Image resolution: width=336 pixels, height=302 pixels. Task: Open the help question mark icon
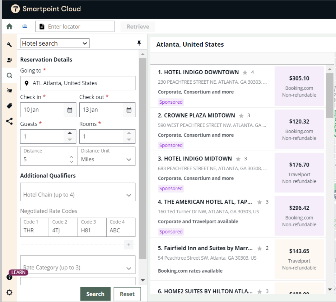point(9,277)
